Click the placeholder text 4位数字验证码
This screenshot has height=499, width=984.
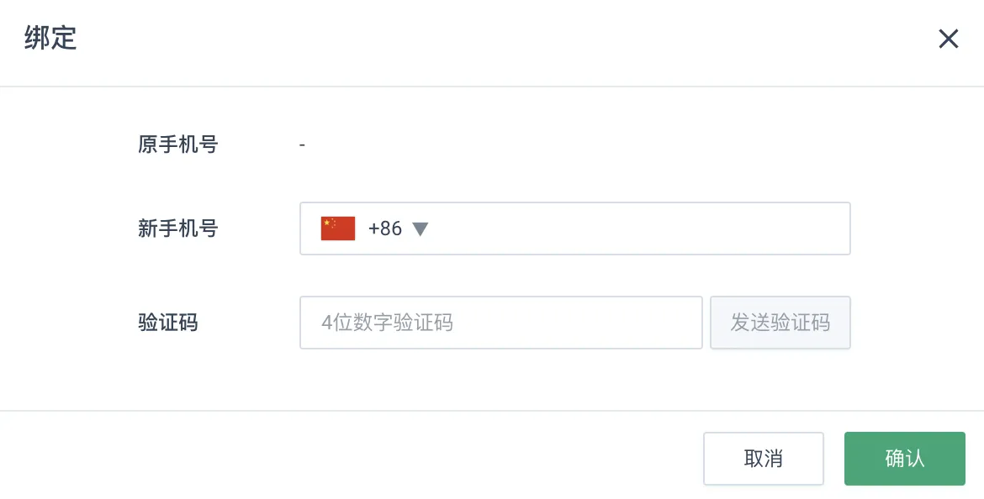[x=387, y=323]
